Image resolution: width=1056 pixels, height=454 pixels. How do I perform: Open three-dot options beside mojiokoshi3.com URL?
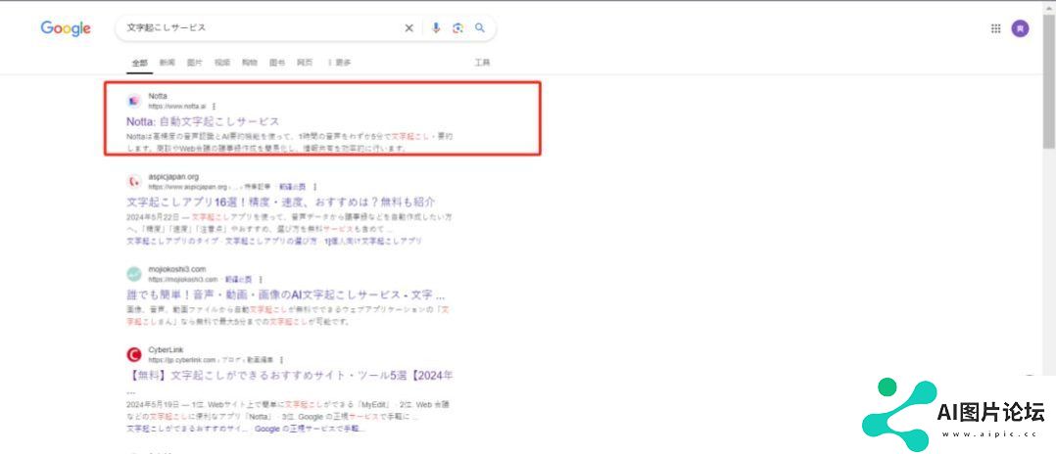(261, 279)
